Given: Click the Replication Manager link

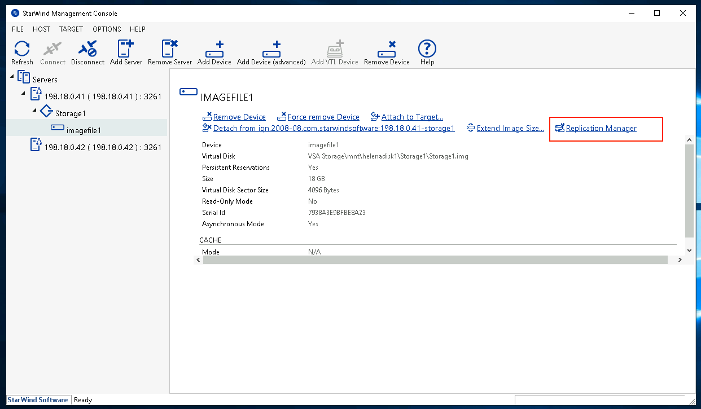Looking at the screenshot, I should [x=601, y=129].
